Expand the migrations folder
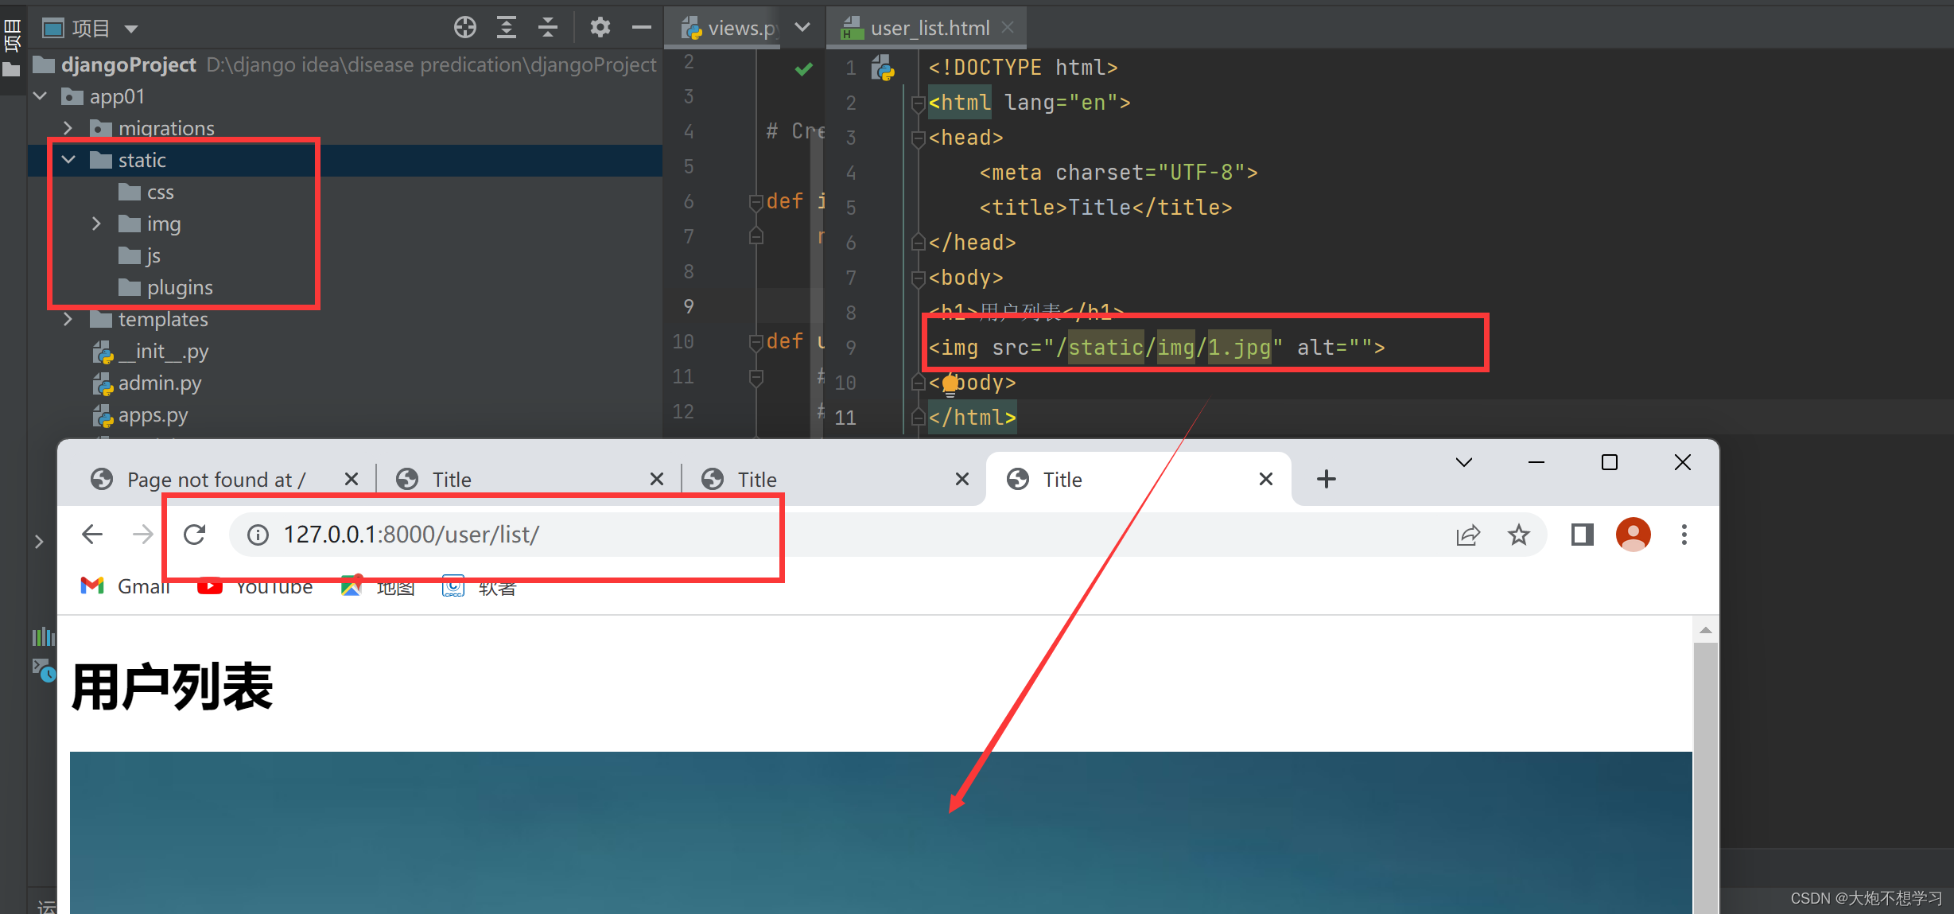Screen dimensions: 1954x914 pyautogui.click(x=68, y=128)
